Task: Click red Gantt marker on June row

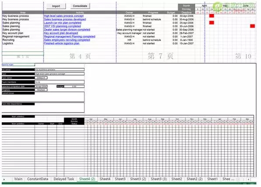Action: tap(252, 26)
